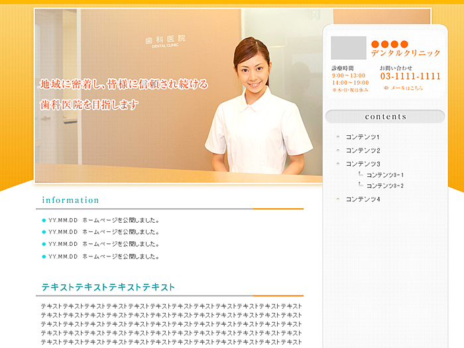Open the コンテンツ2 menu link
Screen dimensions: 464x348
[363, 150]
